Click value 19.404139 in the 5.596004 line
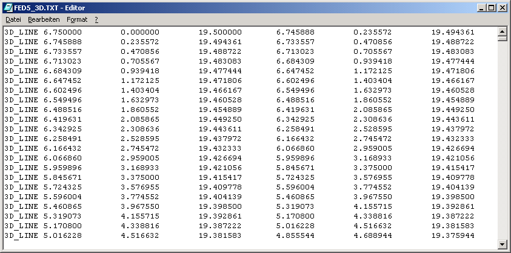 220,197
